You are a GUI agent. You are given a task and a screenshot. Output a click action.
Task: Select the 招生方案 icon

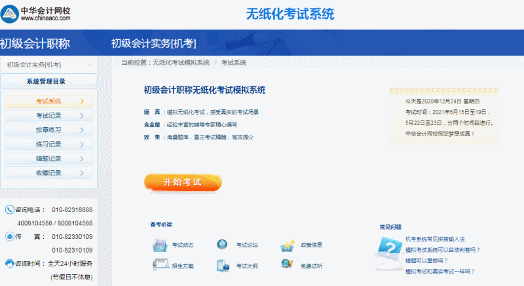(x=160, y=265)
